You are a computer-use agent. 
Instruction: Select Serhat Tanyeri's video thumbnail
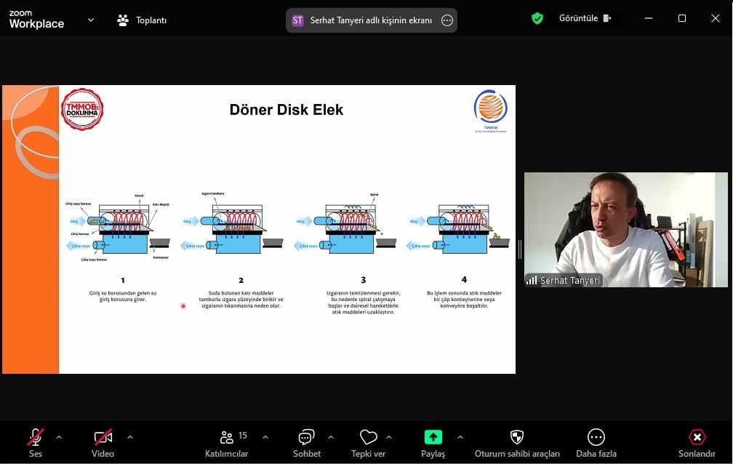625,230
